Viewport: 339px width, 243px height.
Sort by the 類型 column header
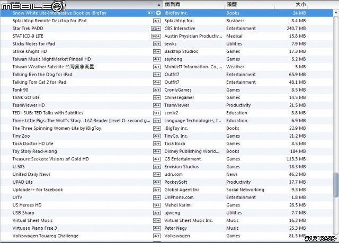(x=231, y=4)
